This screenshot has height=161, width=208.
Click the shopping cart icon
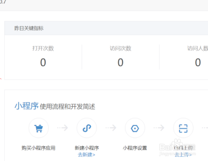(x=39, y=128)
